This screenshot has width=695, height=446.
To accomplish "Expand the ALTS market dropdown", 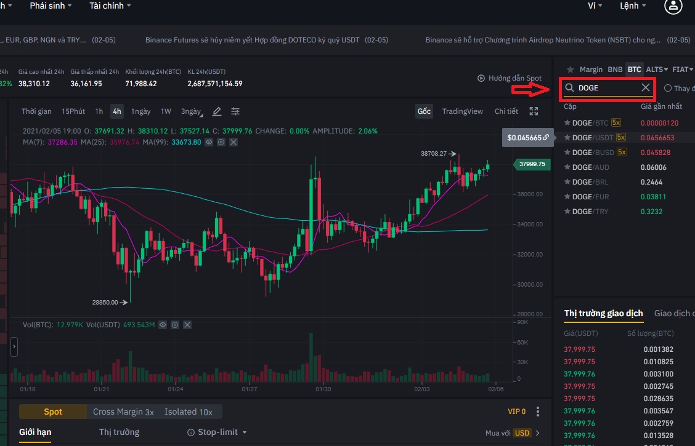I will coord(657,70).
